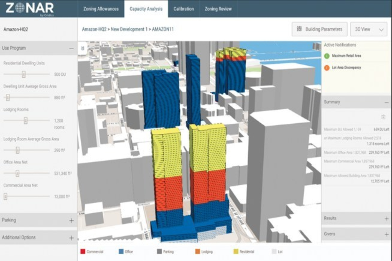Click the green Maximum Retail Area notification icon
The image size is (392, 261).
(327, 56)
